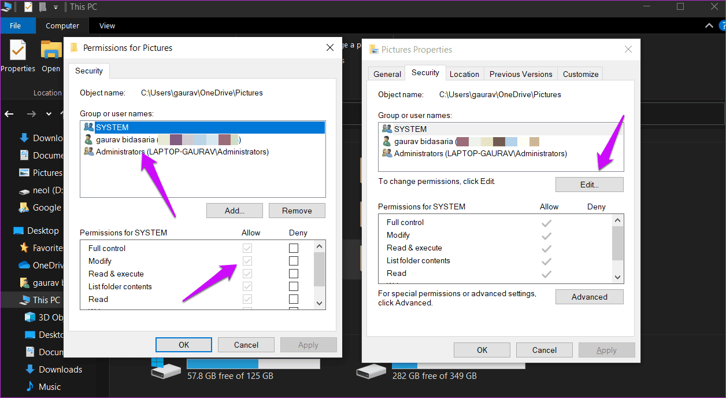Click the Permissions dialog scrollbar thumb
This screenshot has height=398, width=726.
pos(320,268)
